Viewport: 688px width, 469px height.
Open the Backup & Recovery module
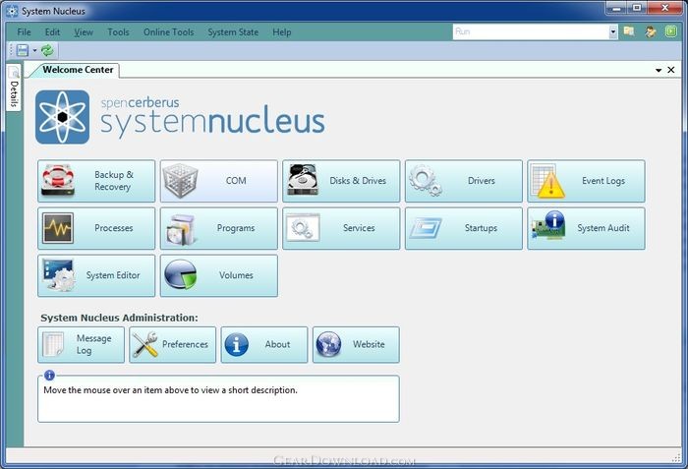(x=96, y=181)
